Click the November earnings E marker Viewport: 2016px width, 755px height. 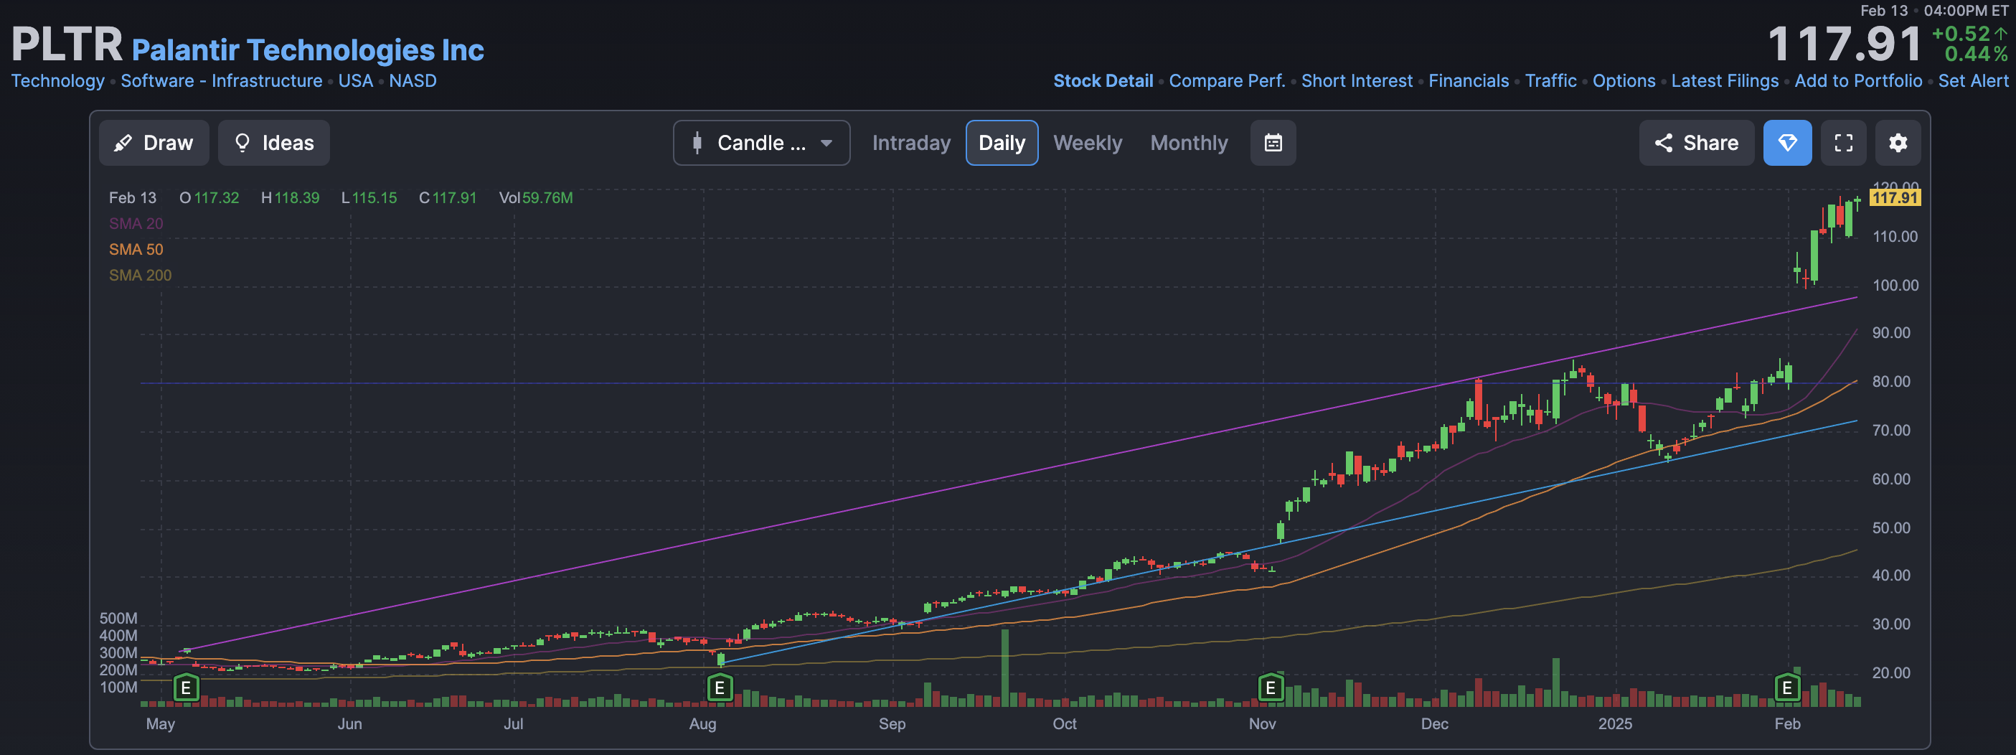[x=1270, y=688]
